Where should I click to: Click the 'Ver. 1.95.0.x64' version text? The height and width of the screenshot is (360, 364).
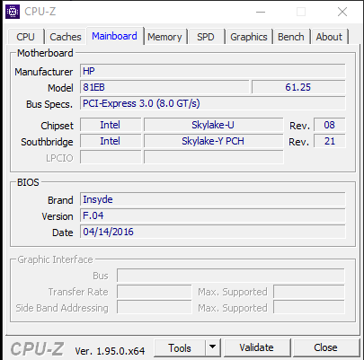[110, 351]
